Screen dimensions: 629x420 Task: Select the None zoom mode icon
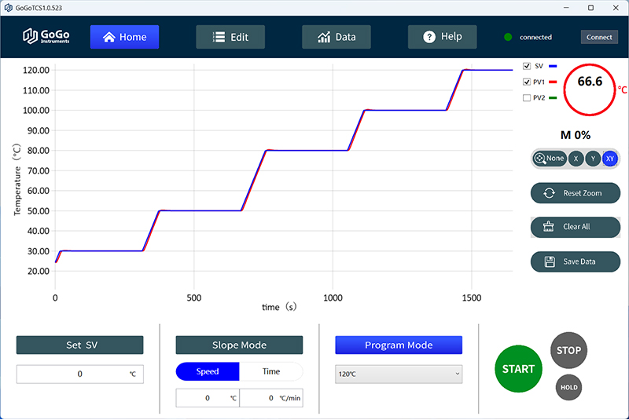[540, 159]
